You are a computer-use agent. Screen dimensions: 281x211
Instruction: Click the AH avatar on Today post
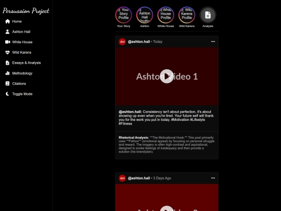pyautogui.click(x=122, y=42)
